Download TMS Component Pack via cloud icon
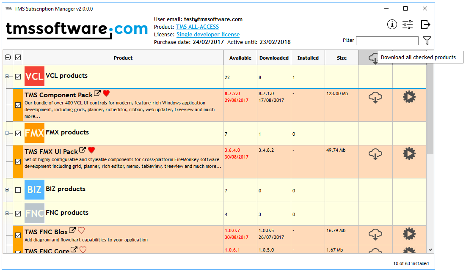466x271 pixels. click(375, 98)
